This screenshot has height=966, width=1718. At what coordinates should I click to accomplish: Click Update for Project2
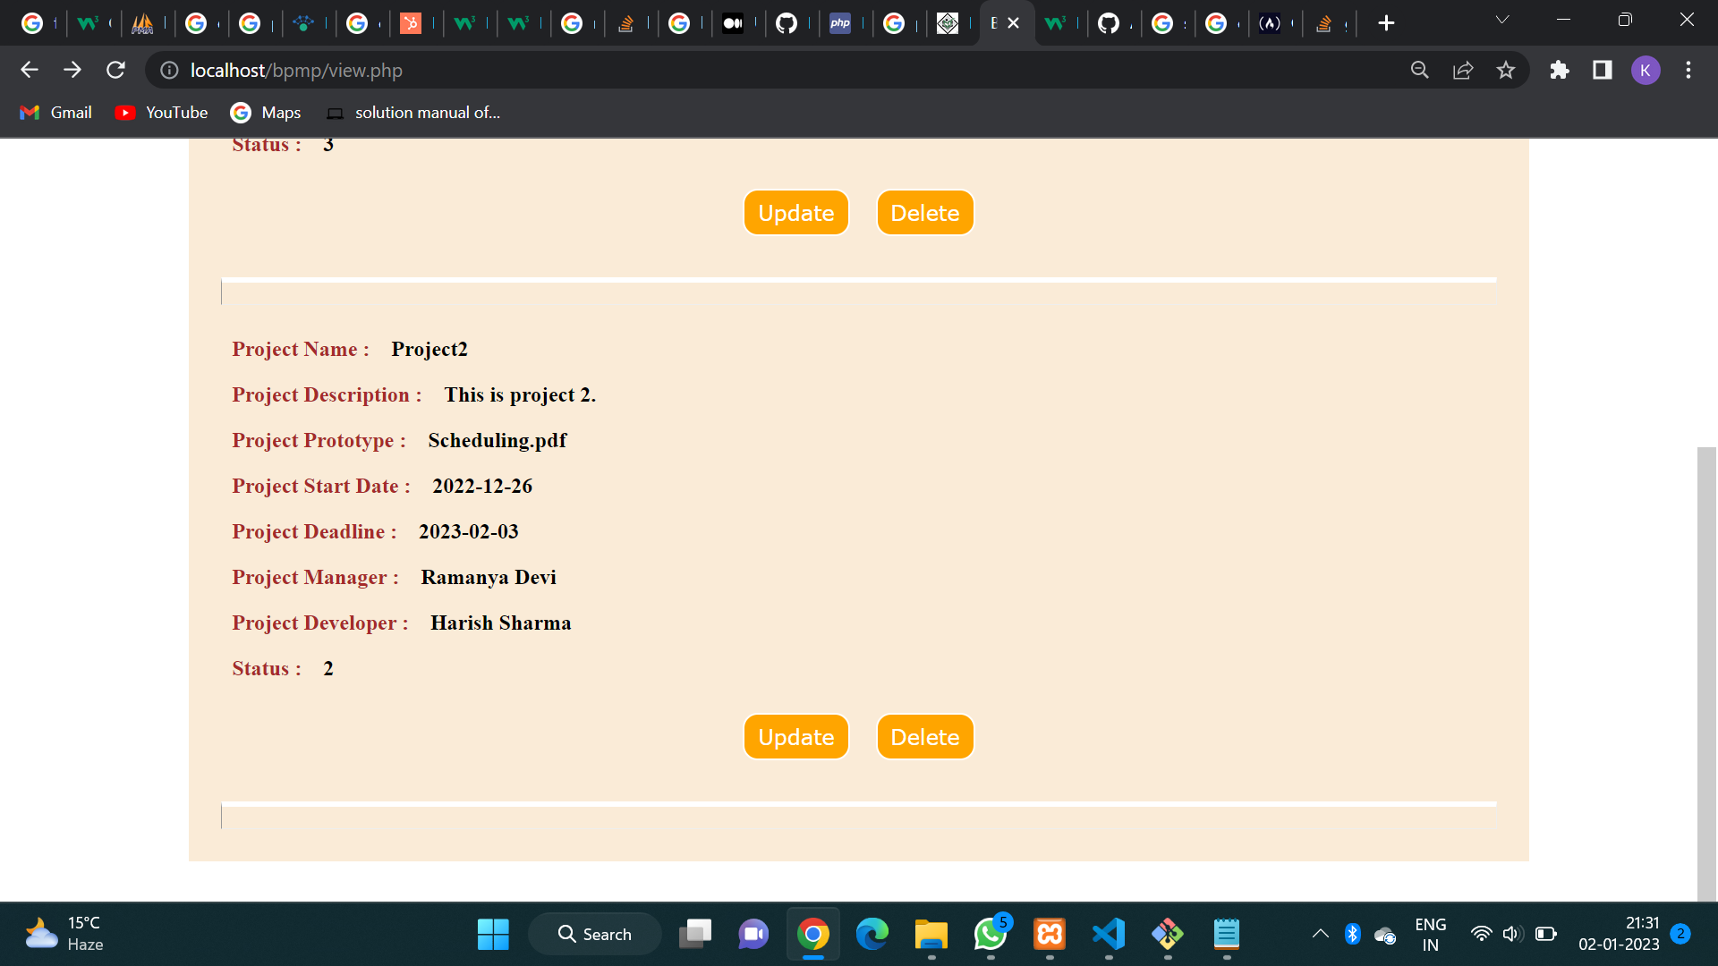click(796, 737)
